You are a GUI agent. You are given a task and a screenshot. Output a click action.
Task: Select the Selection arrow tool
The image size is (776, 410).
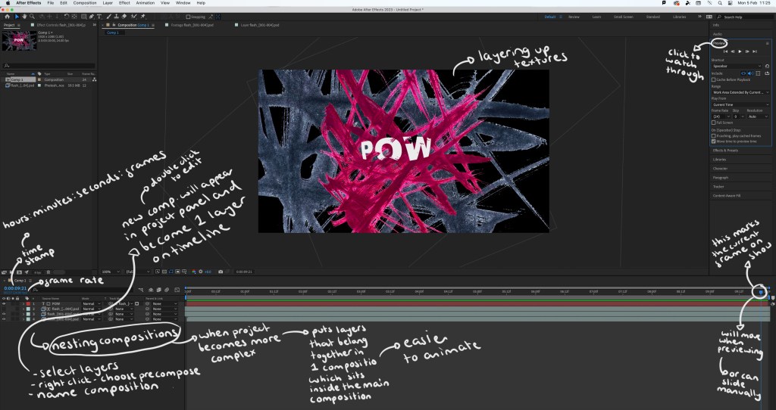[17, 16]
